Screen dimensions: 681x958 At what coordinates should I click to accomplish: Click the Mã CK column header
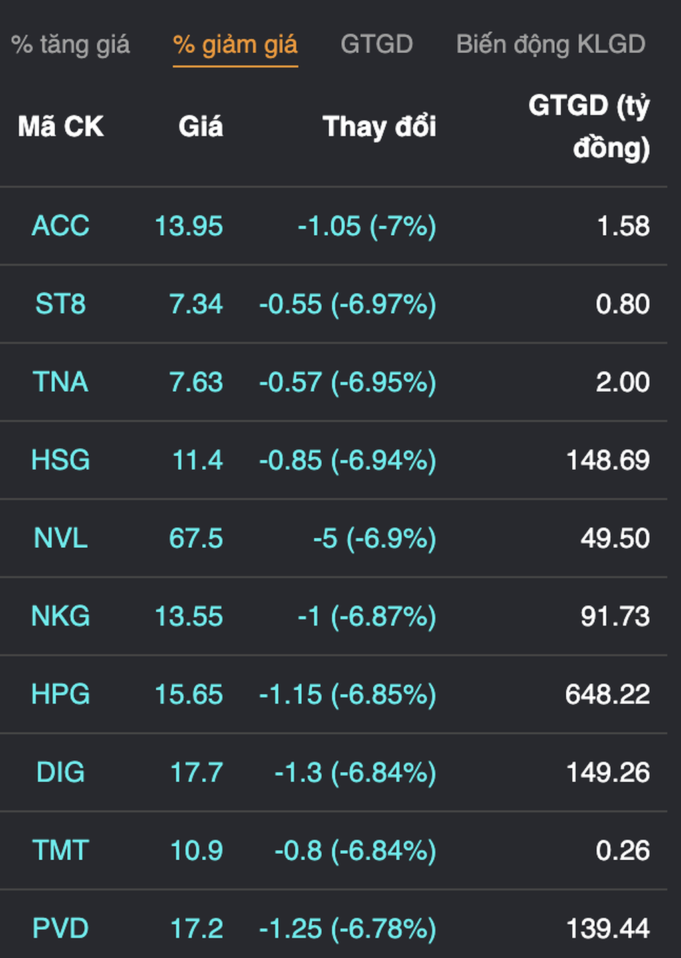[61, 126]
